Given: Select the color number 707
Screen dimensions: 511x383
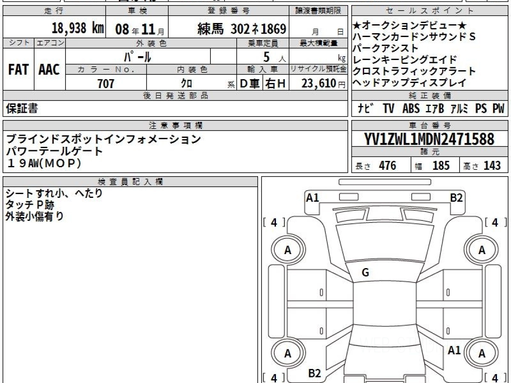Looking at the screenshot, I should tap(106, 83).
